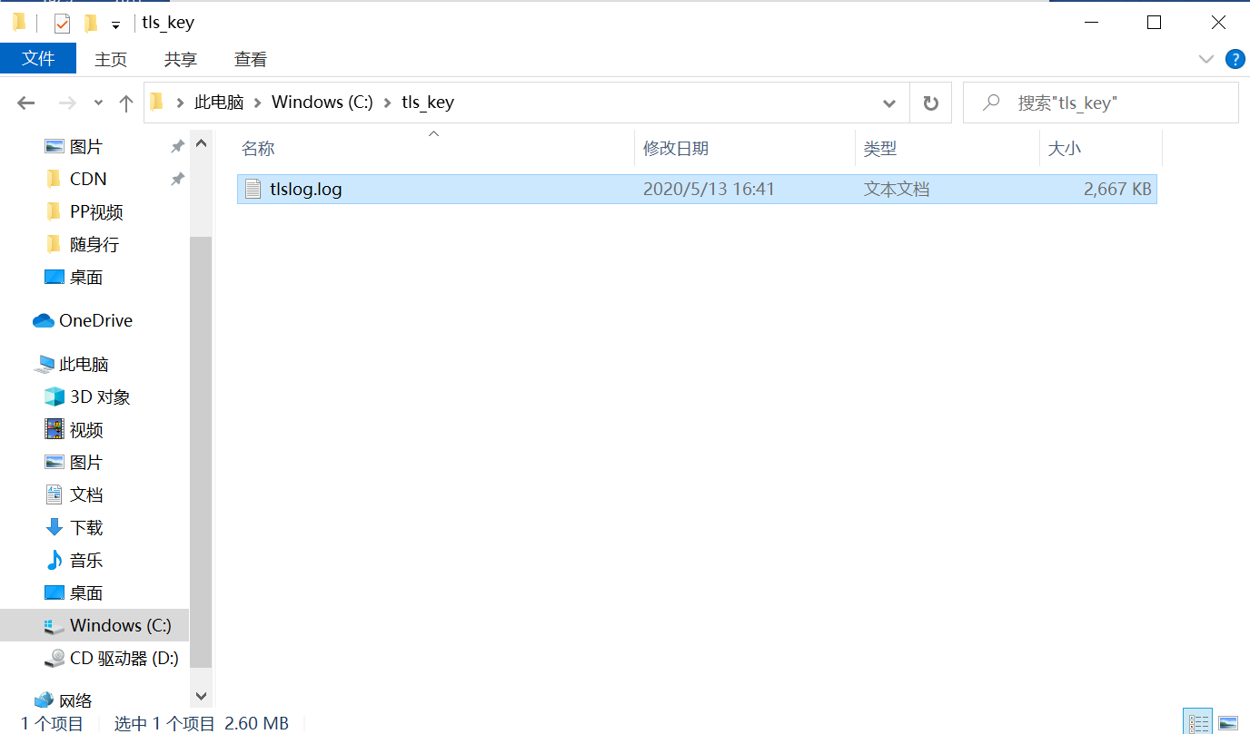The image size is (1250, 734).
Task: Click Windows (C:) in the address bar
Action: tap(322, 103)
